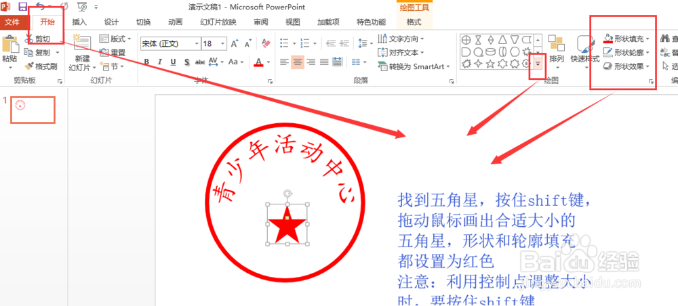
Task: Expand the shapes gallery More arrow
Action: coord(538,64)
